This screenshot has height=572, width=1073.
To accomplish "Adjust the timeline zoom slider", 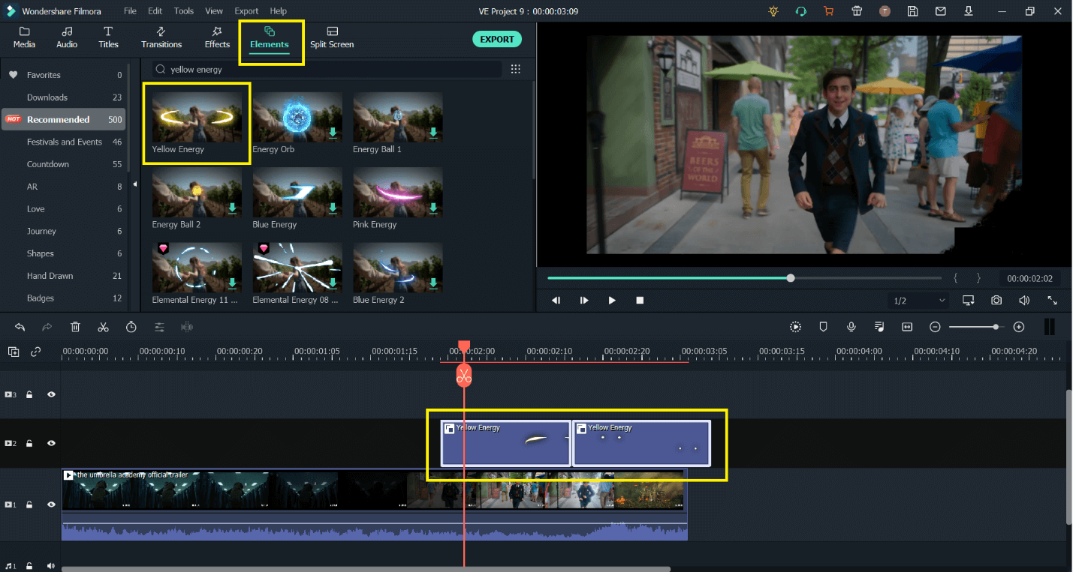I will [976, 327].
